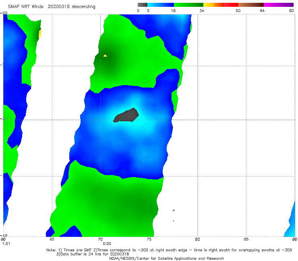Screen dimensions: 298x261
Task: Click the brown 50-64 segment of the color bar
Action: (251, 5)
